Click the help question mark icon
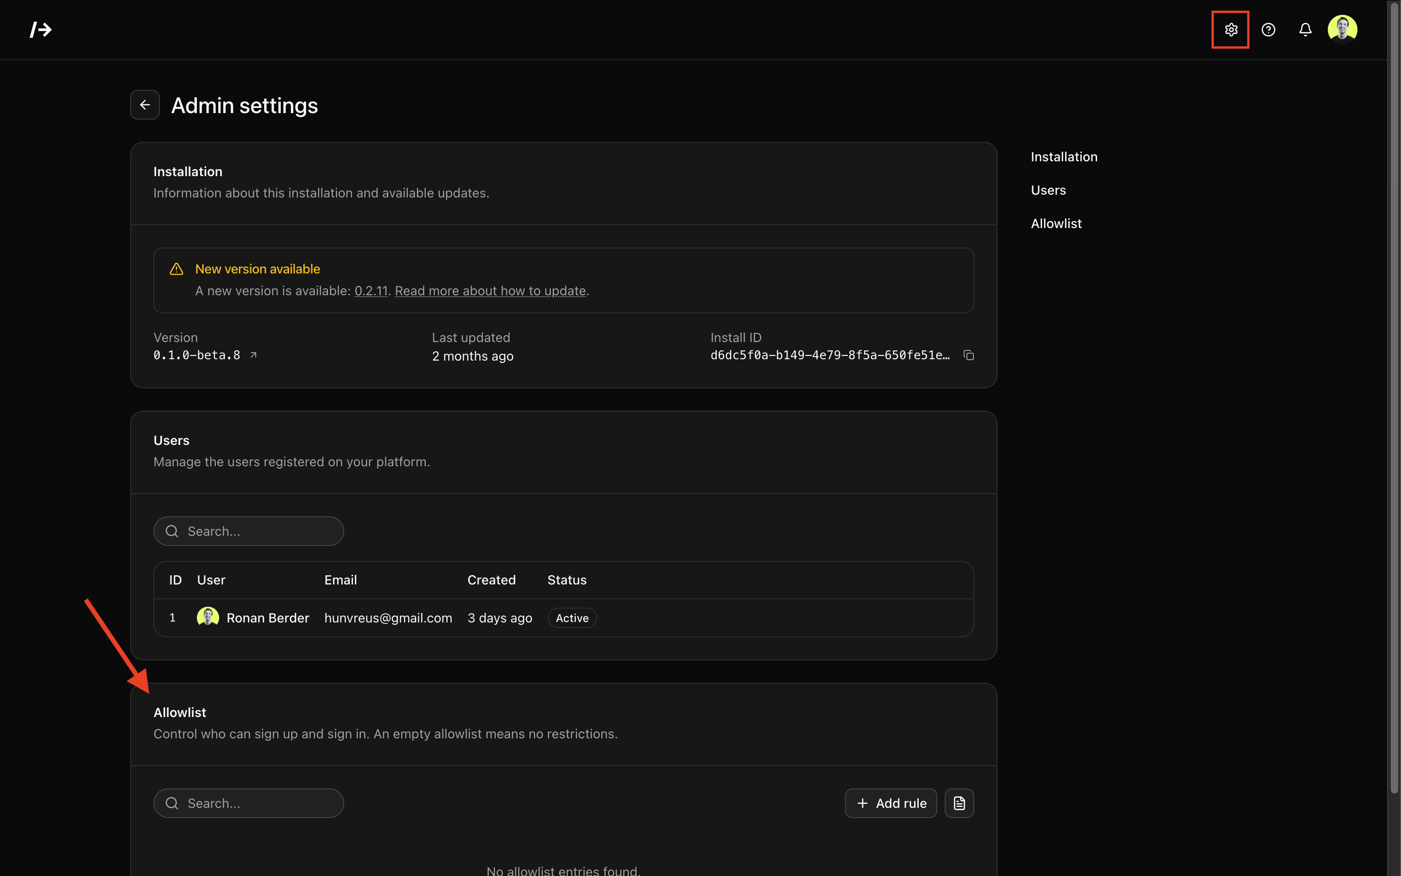The image size is (1401, 876). coord(1268,30)
